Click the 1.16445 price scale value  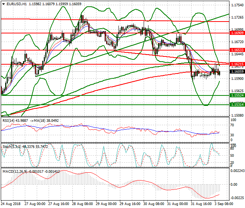[237, 54]
